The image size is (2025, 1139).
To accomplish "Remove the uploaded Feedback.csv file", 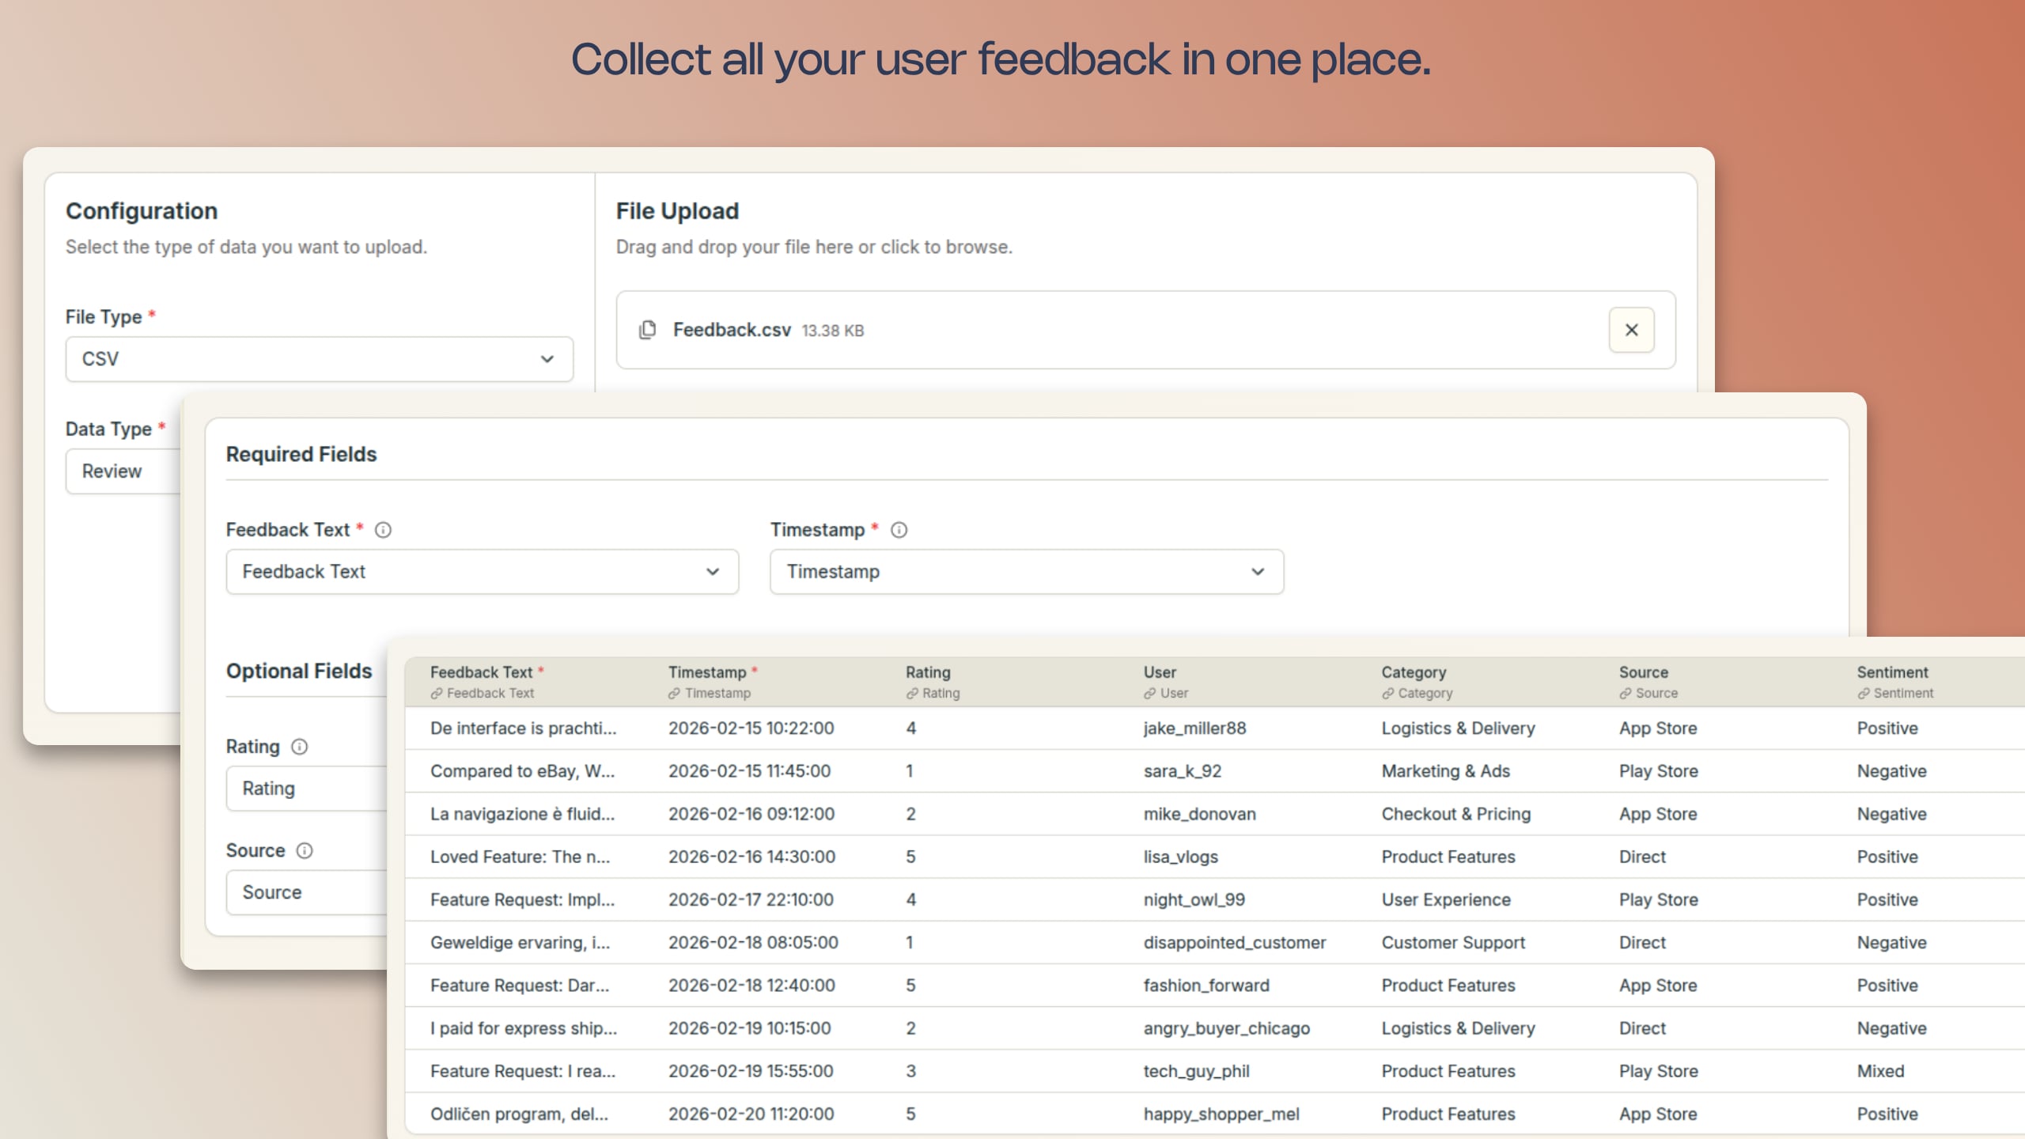I will (x=1631, y=330).
